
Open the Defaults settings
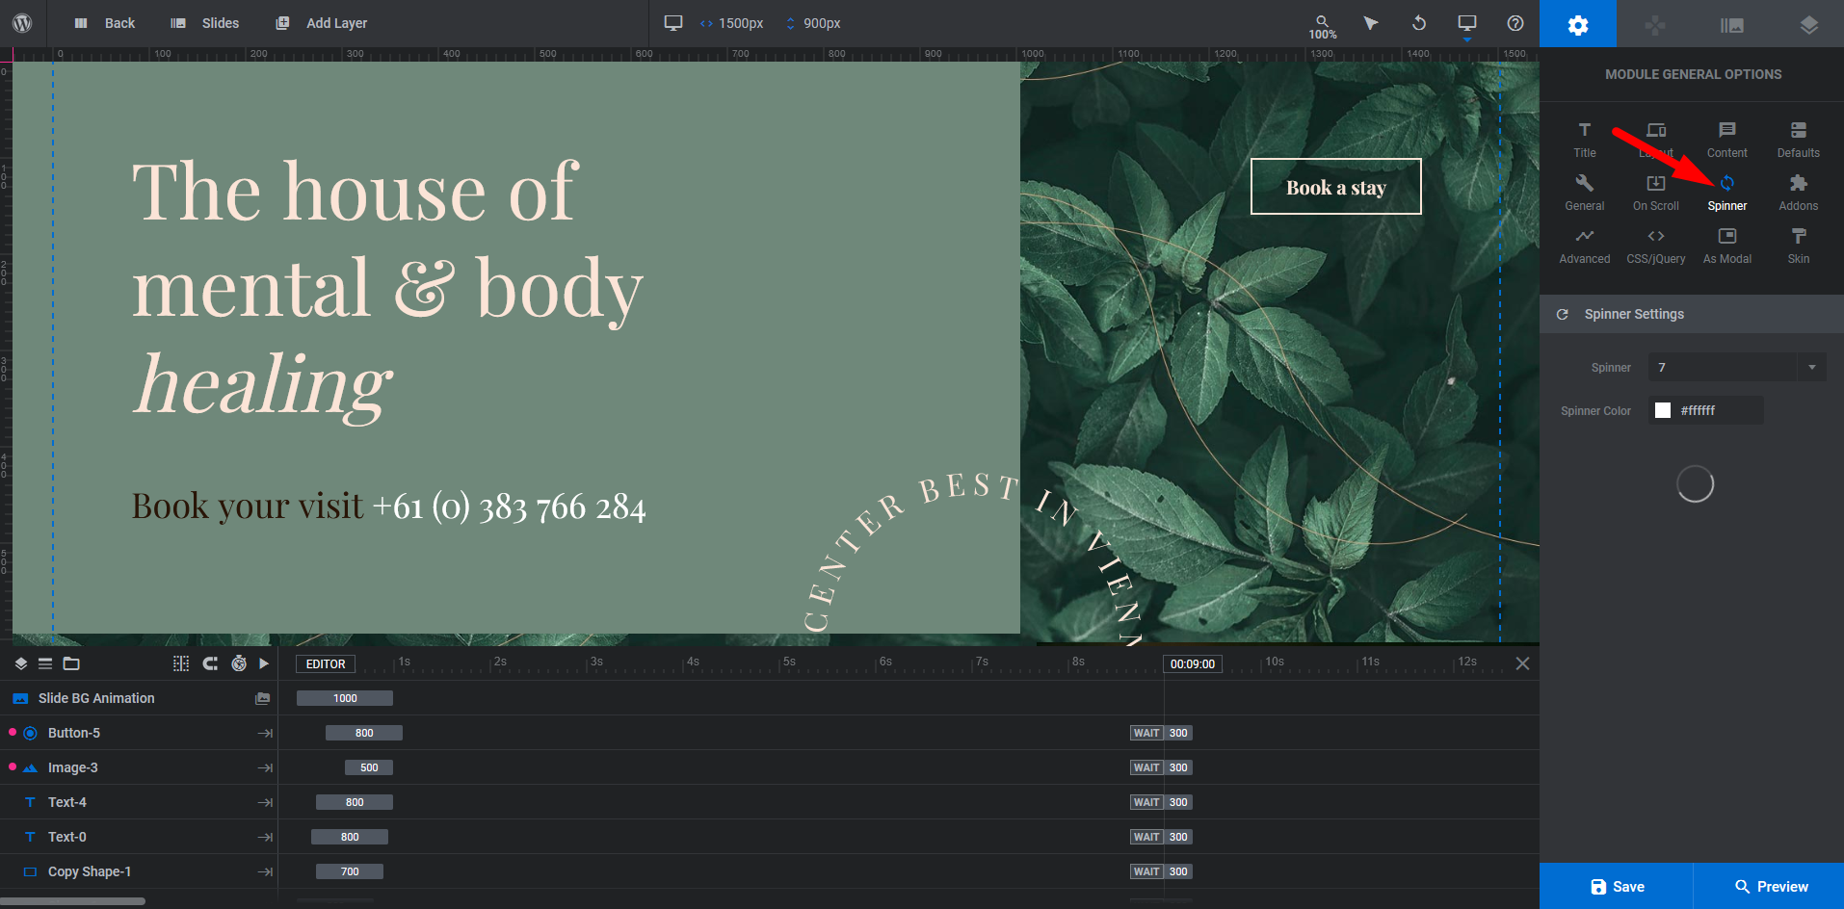[1799, 140]
